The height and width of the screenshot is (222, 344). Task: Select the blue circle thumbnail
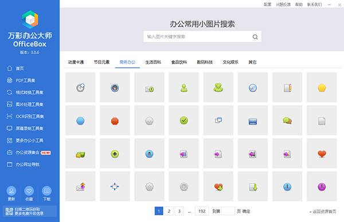[x=80, y=120]
